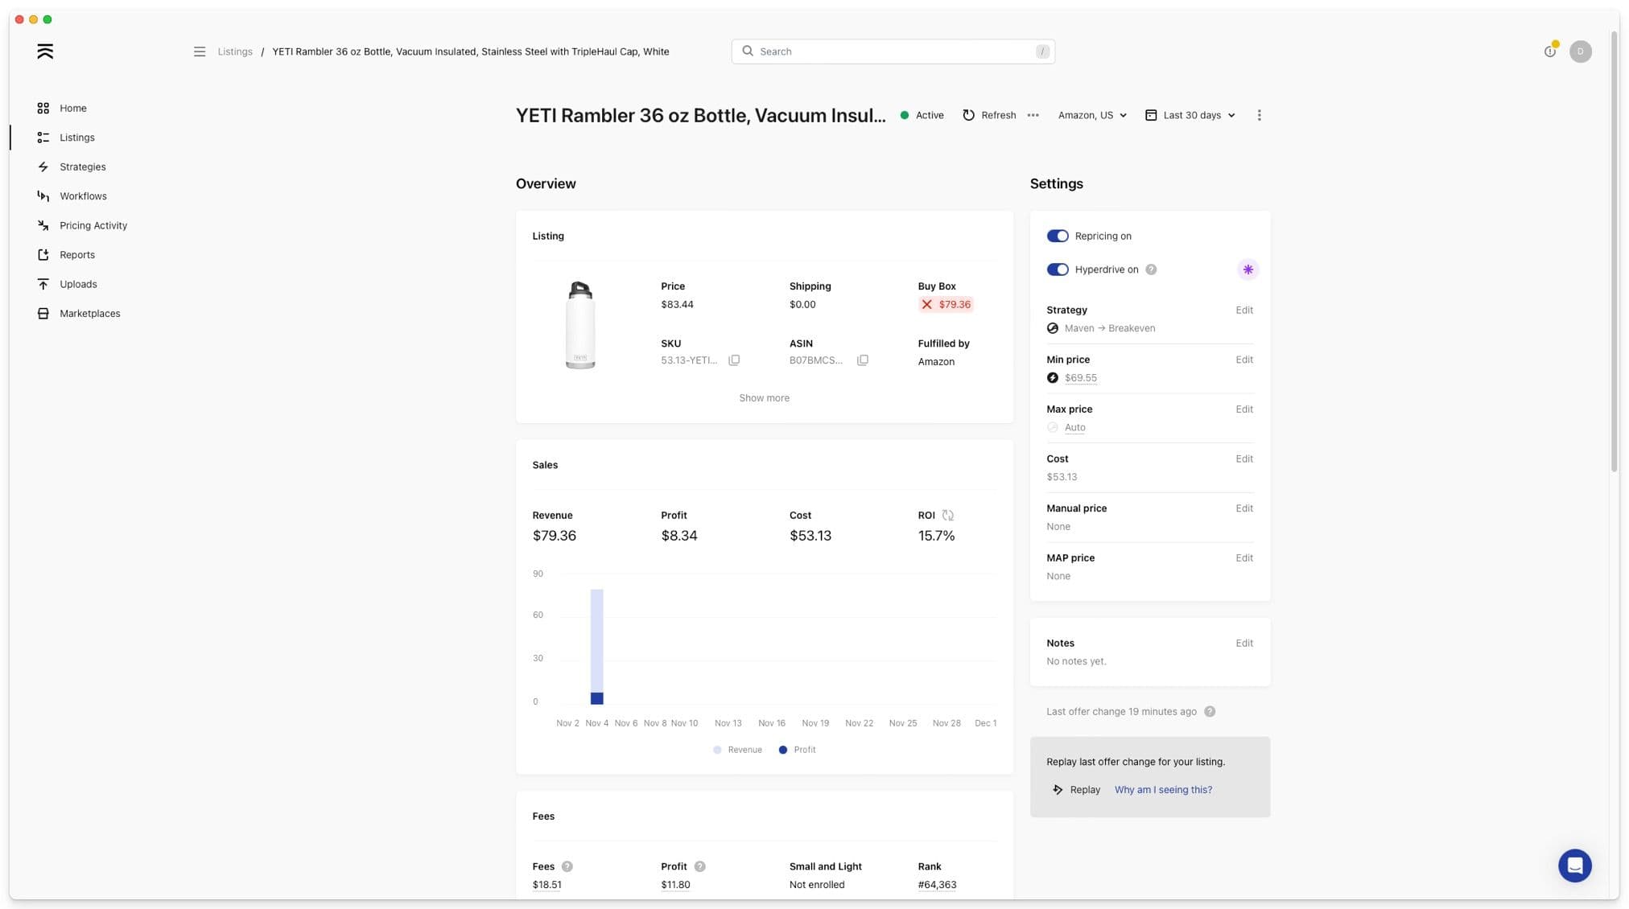
Task: Toggle the Repricing on switch
Action: pyautogui.click(x=1058, y=236)
